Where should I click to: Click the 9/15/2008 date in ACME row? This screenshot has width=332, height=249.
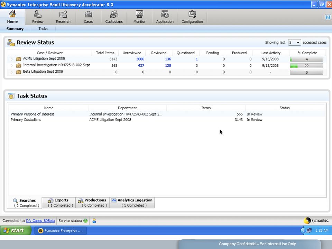tap(270, 59)
